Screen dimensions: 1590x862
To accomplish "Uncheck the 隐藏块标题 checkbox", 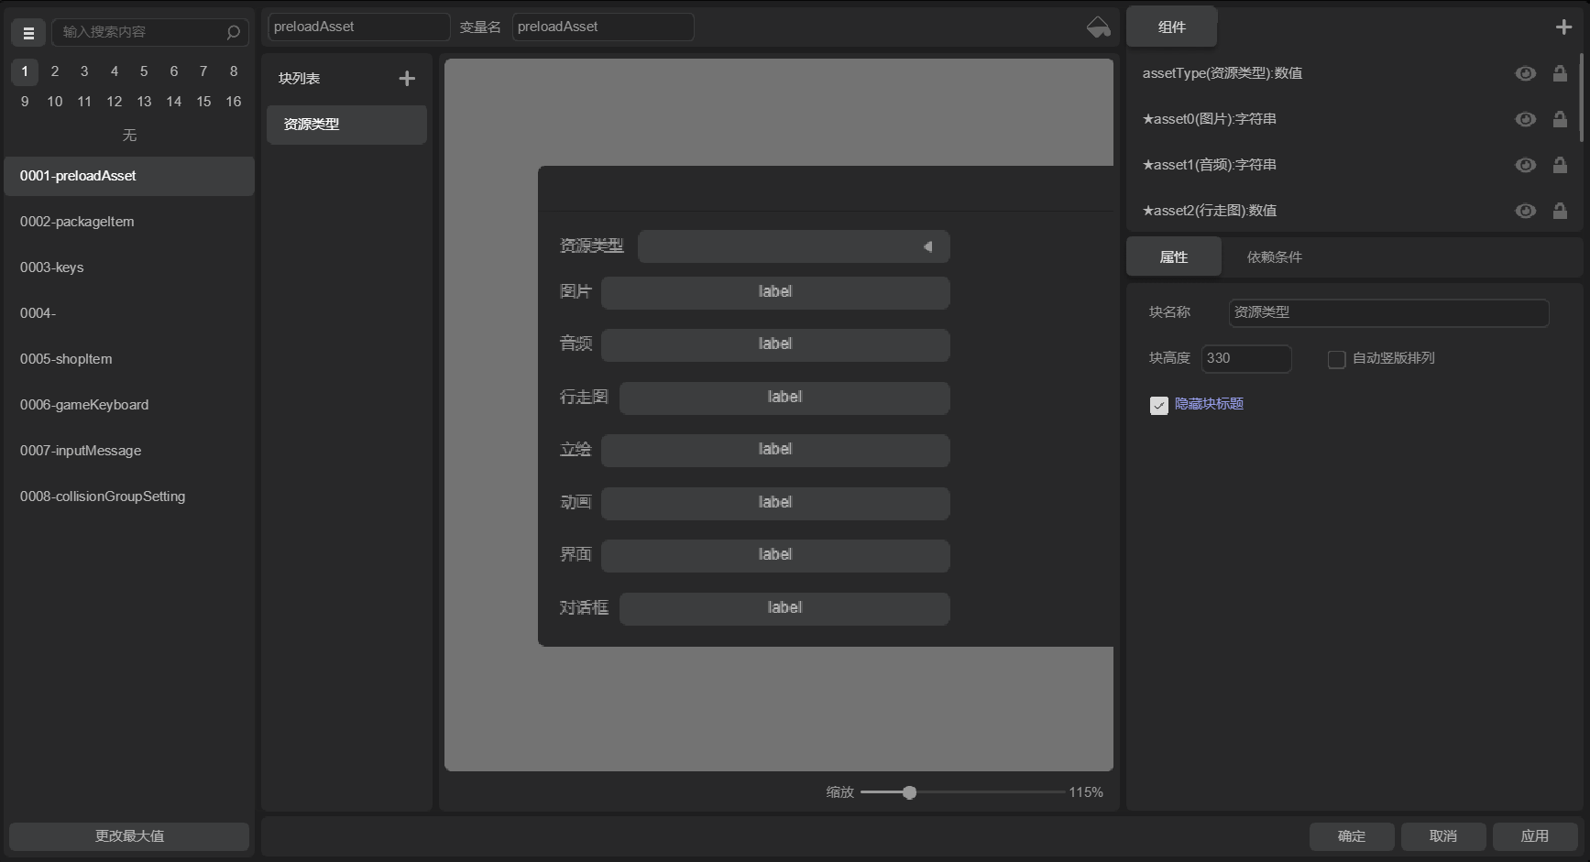I will (1158, 405).
